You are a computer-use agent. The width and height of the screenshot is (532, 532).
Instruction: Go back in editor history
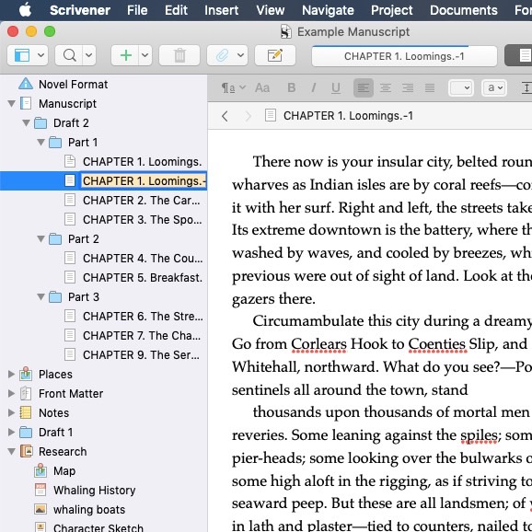point(225,116)
